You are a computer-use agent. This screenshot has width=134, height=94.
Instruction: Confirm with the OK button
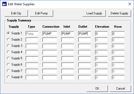coord(97,89)
